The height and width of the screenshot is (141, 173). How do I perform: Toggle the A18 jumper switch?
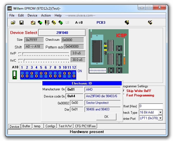coord(15,74)
